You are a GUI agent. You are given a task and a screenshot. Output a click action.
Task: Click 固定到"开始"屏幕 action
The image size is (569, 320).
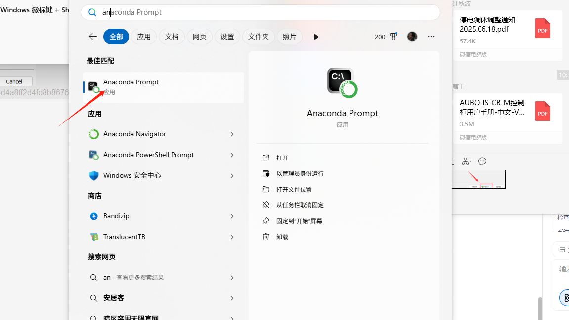[299, 221]
